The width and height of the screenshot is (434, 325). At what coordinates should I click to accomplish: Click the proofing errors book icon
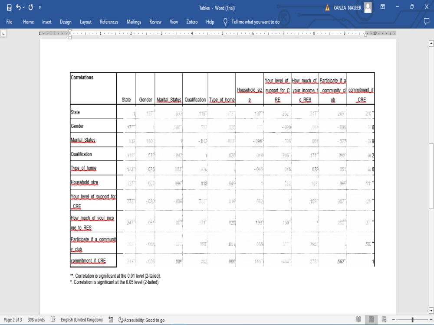coord(53,319)
